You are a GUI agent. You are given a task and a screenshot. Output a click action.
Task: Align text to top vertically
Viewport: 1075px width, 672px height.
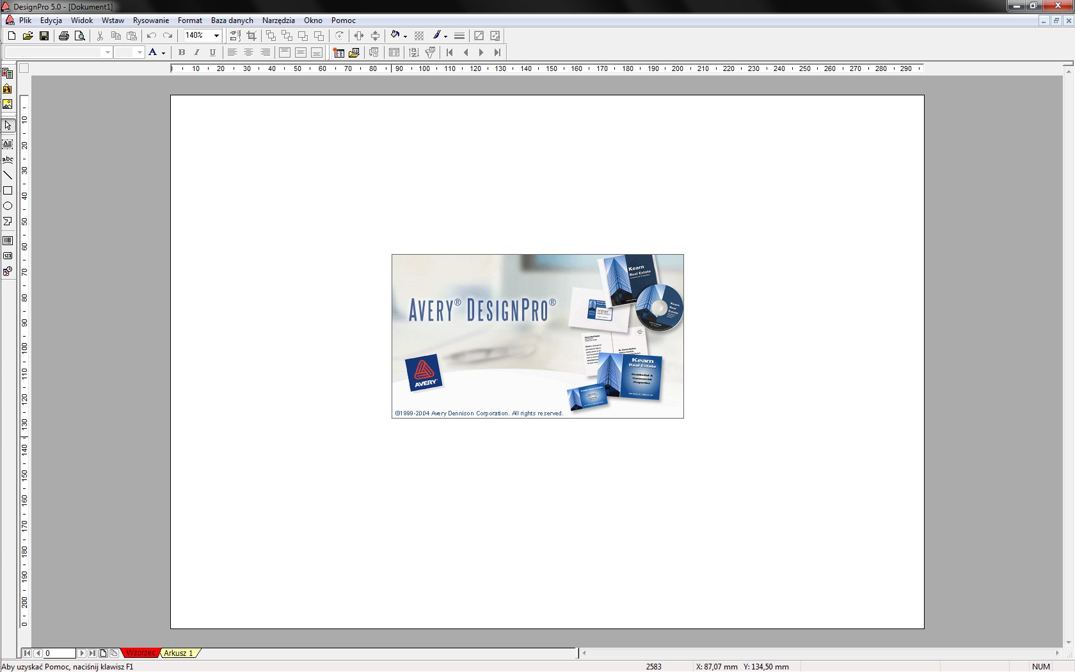coord(285,52)
